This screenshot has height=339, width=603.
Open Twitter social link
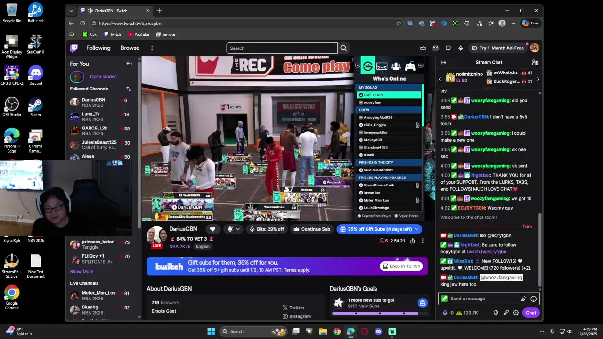click(x=293, y=307)
